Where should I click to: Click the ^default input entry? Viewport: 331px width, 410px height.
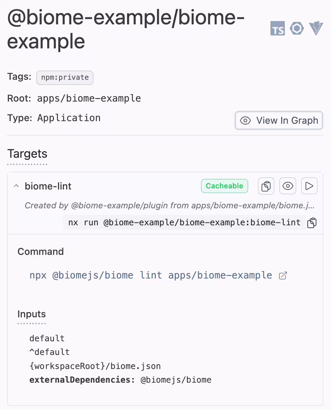[50, 352]
